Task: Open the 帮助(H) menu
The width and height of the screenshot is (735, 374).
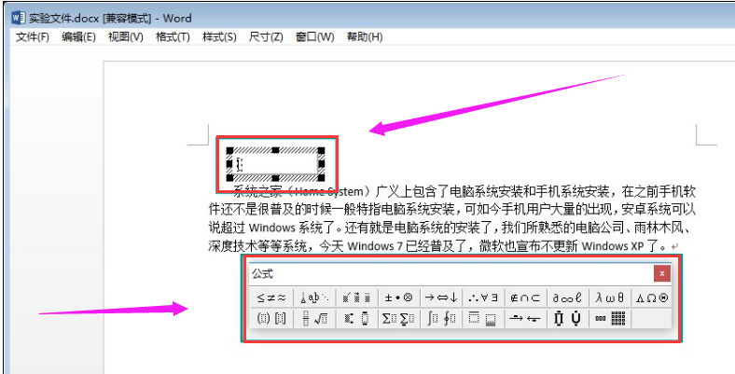Action: tap(364, 37)
